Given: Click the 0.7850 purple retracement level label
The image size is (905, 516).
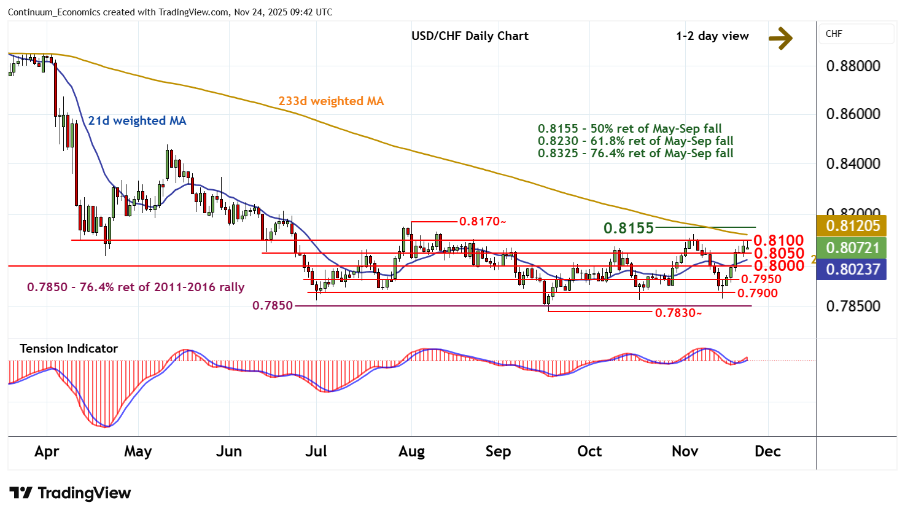Looking at the screenshot, I should 273,305.
